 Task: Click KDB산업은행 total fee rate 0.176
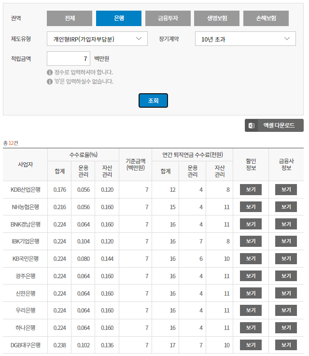60,189
